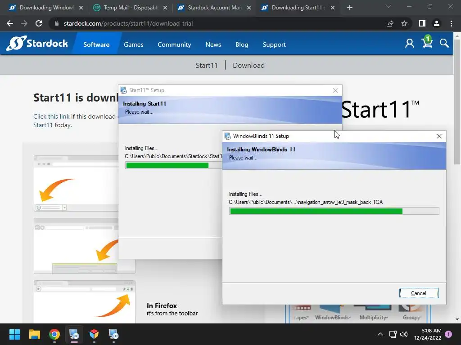
Task: Click the browser forward arrow
Action: click(24, 23)
